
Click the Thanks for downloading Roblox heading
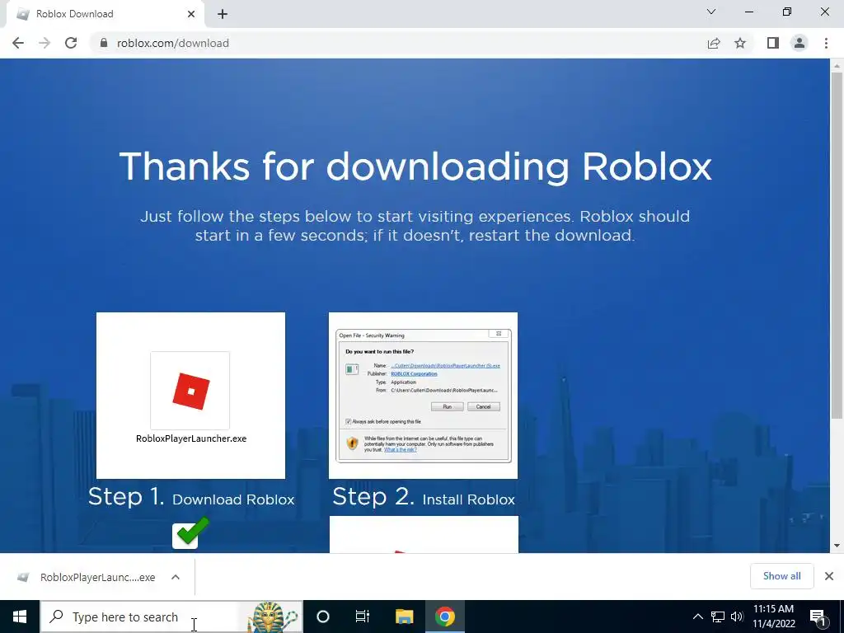[x=415, y=166]
